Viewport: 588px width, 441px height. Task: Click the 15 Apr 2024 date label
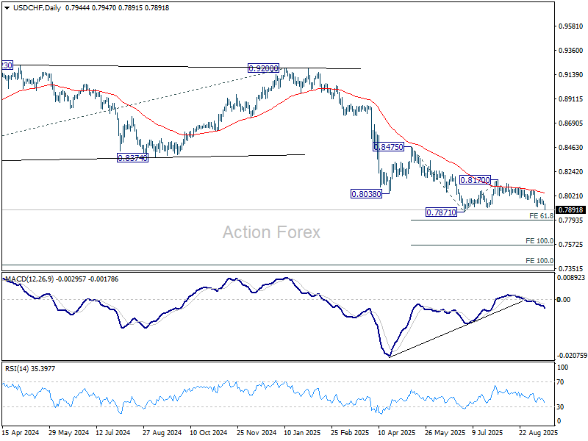[x=20, y=433]
